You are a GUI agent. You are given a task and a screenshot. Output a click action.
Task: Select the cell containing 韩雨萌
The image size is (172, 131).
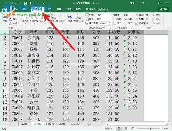click(34, 96)
